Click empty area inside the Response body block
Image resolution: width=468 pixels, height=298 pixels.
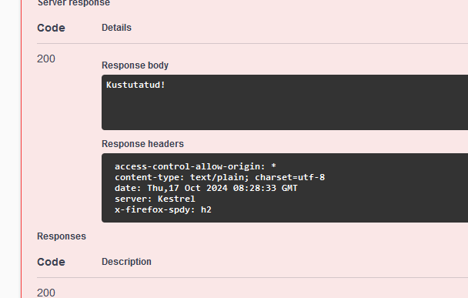[x=285, y=113]
